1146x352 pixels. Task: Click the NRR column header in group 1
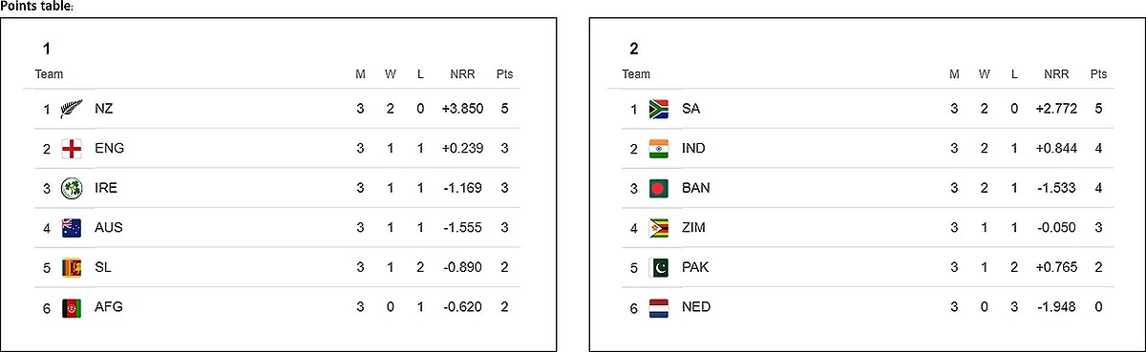click(462, 74)
